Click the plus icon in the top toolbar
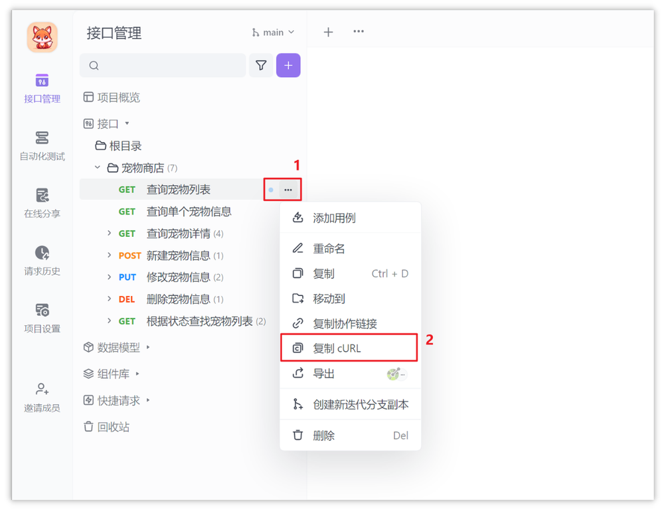This screenshot has width=664, height=509. (328, 31)
